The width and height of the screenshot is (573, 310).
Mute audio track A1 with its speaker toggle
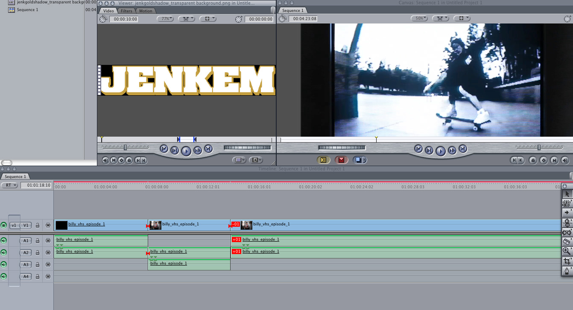pos(4,240)
